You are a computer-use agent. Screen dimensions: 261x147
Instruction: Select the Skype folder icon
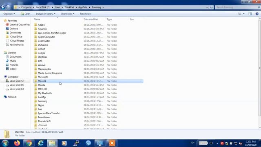[x=35, y=105]
